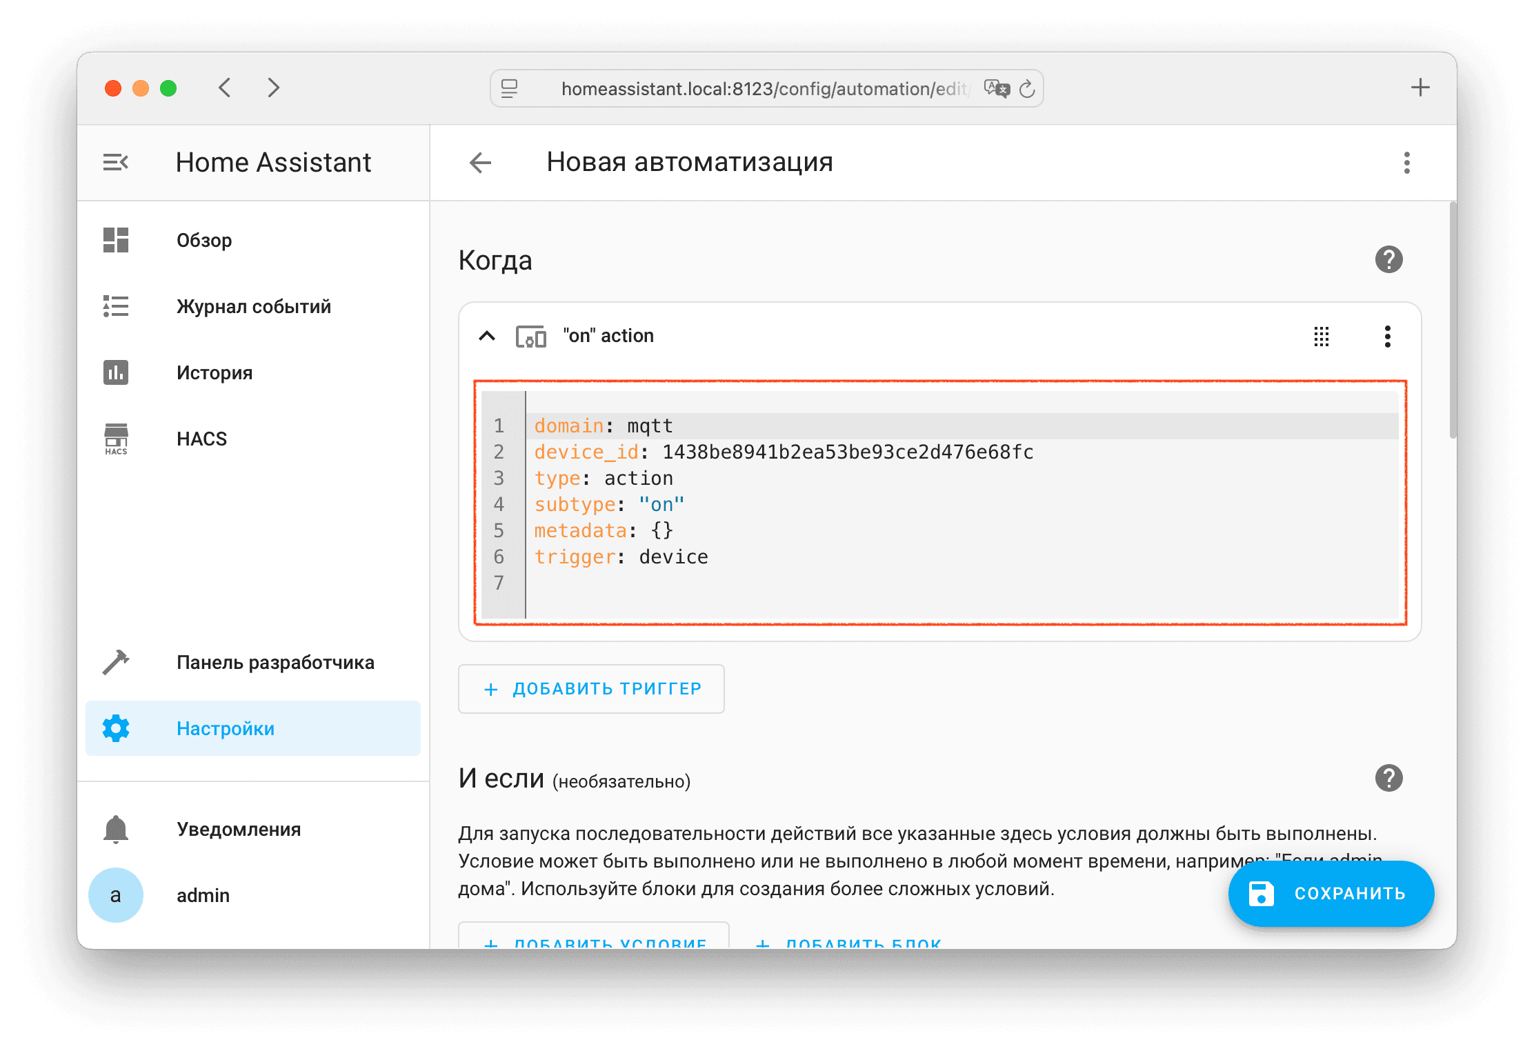Go back from automation editor with the arrow
This screenshot has height=1051, width=1534.
pyautogui.click(x=480, y=163)
